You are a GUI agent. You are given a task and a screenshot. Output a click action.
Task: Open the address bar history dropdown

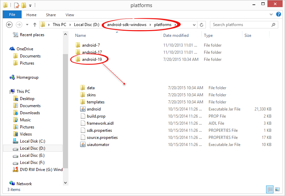click(x=194, y=25)
